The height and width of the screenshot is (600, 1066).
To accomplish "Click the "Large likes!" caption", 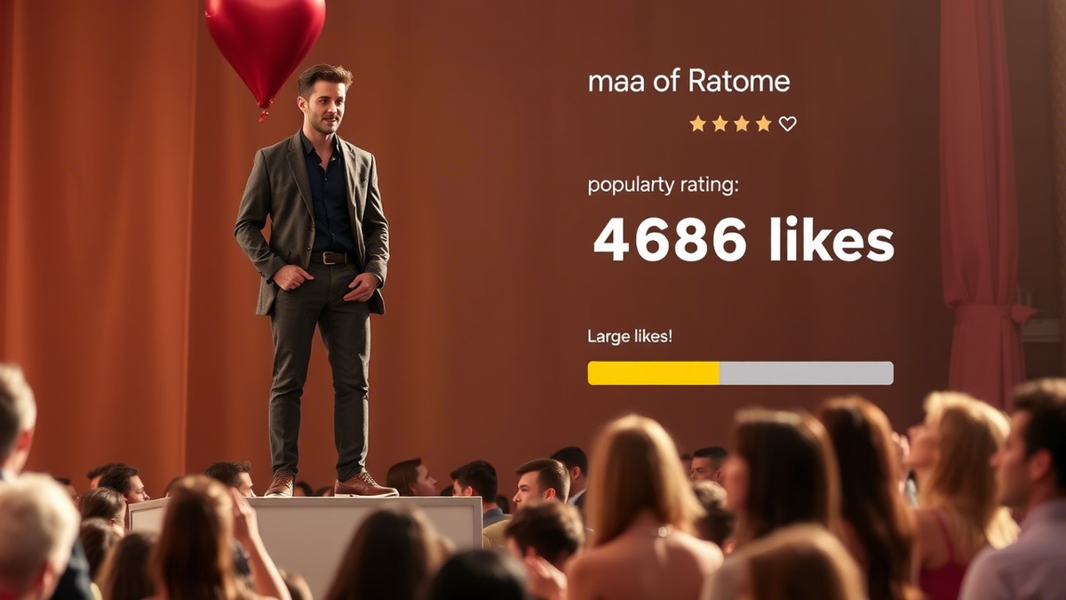I will (x=630, y=337).
